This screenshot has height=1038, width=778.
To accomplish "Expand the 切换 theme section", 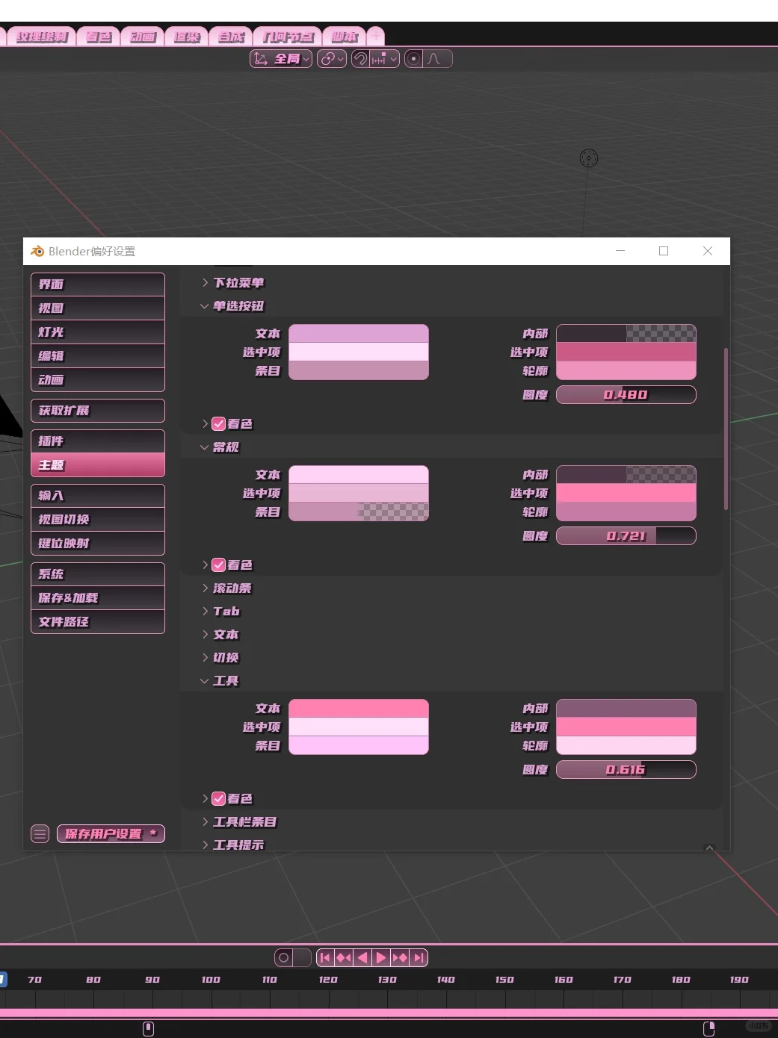I will (x=220, y=658).
